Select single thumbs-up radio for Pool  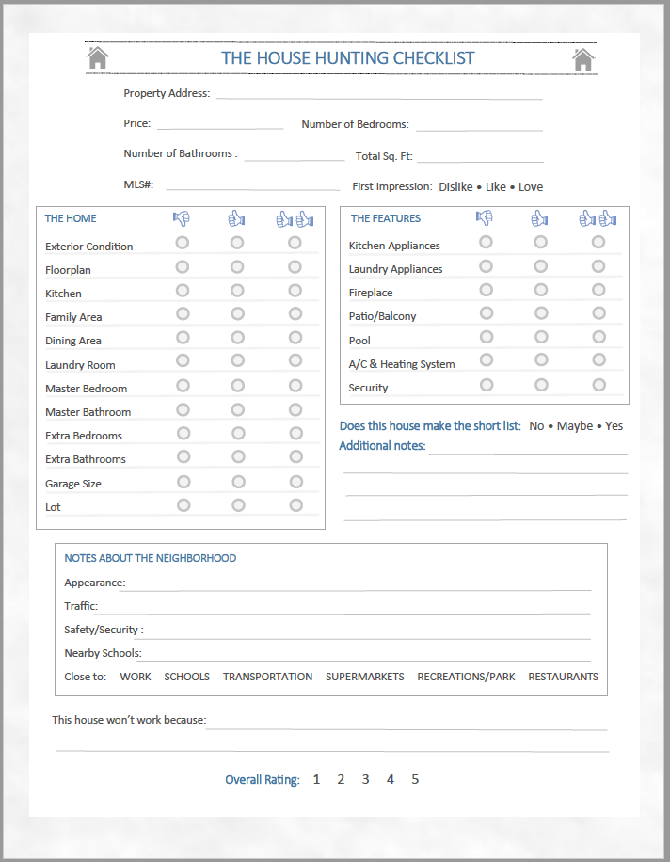tap(540, 337)
